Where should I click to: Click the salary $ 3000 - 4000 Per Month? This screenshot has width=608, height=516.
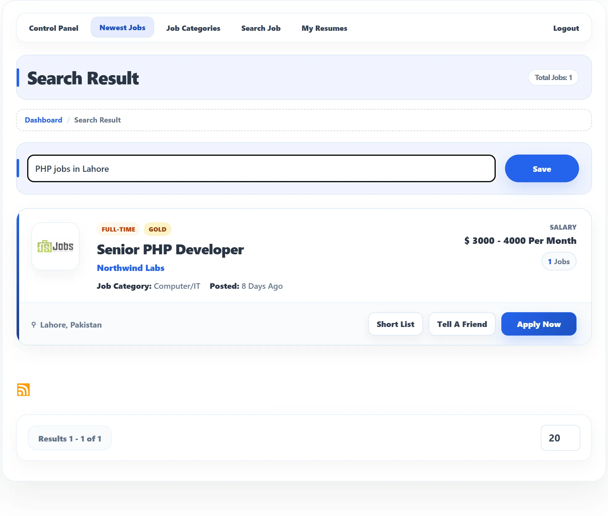(520, 240)
